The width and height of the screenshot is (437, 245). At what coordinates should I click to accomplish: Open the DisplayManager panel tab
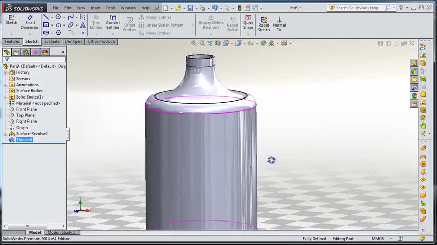(45, 52)
